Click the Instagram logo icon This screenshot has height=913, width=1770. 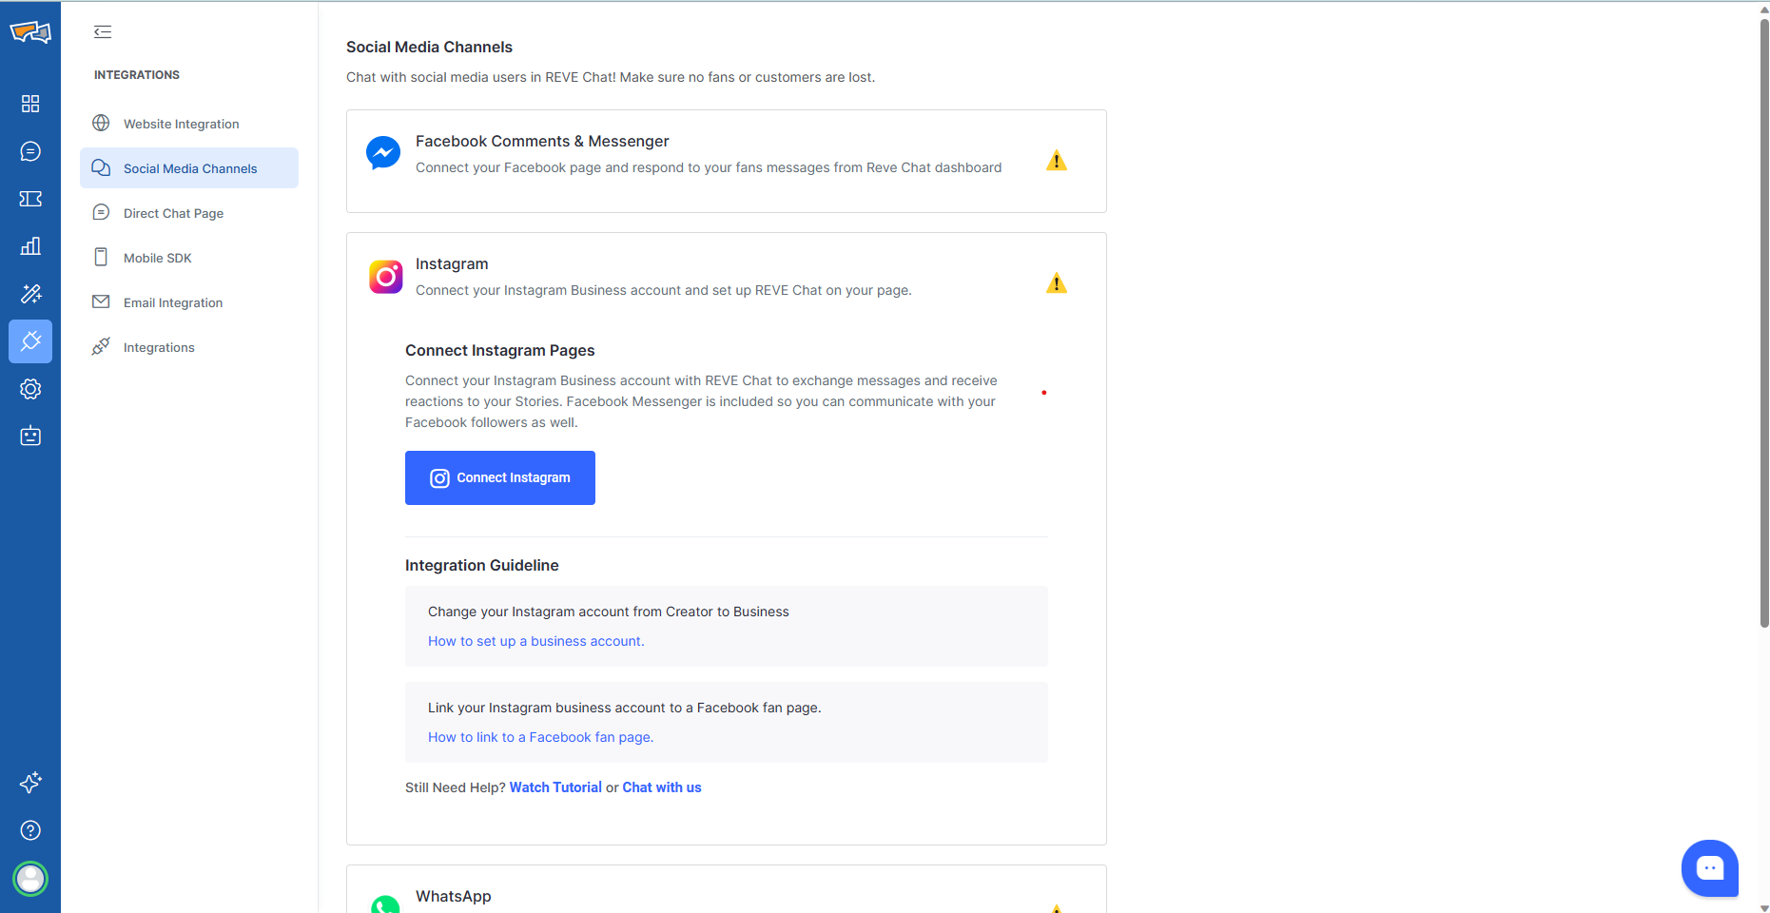(x=386, y=277)
